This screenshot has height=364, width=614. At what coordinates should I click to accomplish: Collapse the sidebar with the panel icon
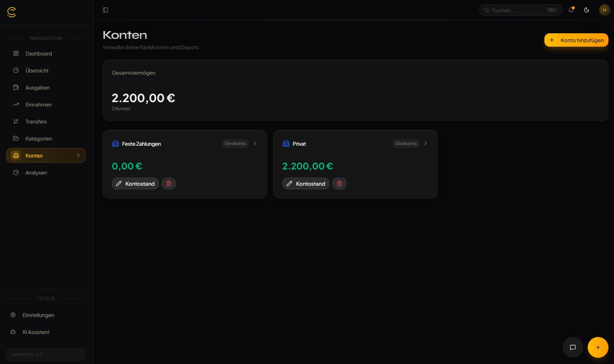pos(105,10)
